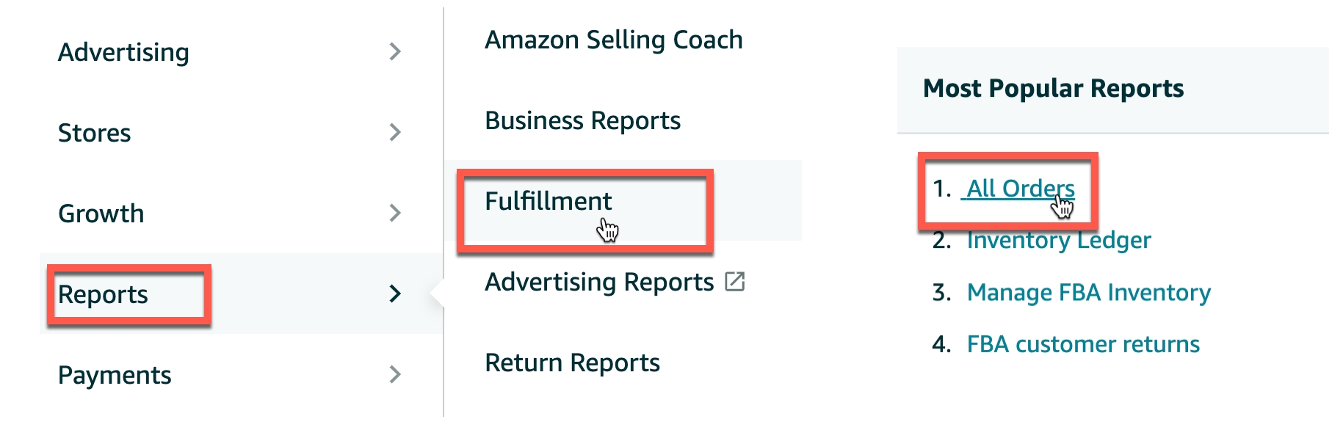Open the FBA customer returns link

point(1082,344)
